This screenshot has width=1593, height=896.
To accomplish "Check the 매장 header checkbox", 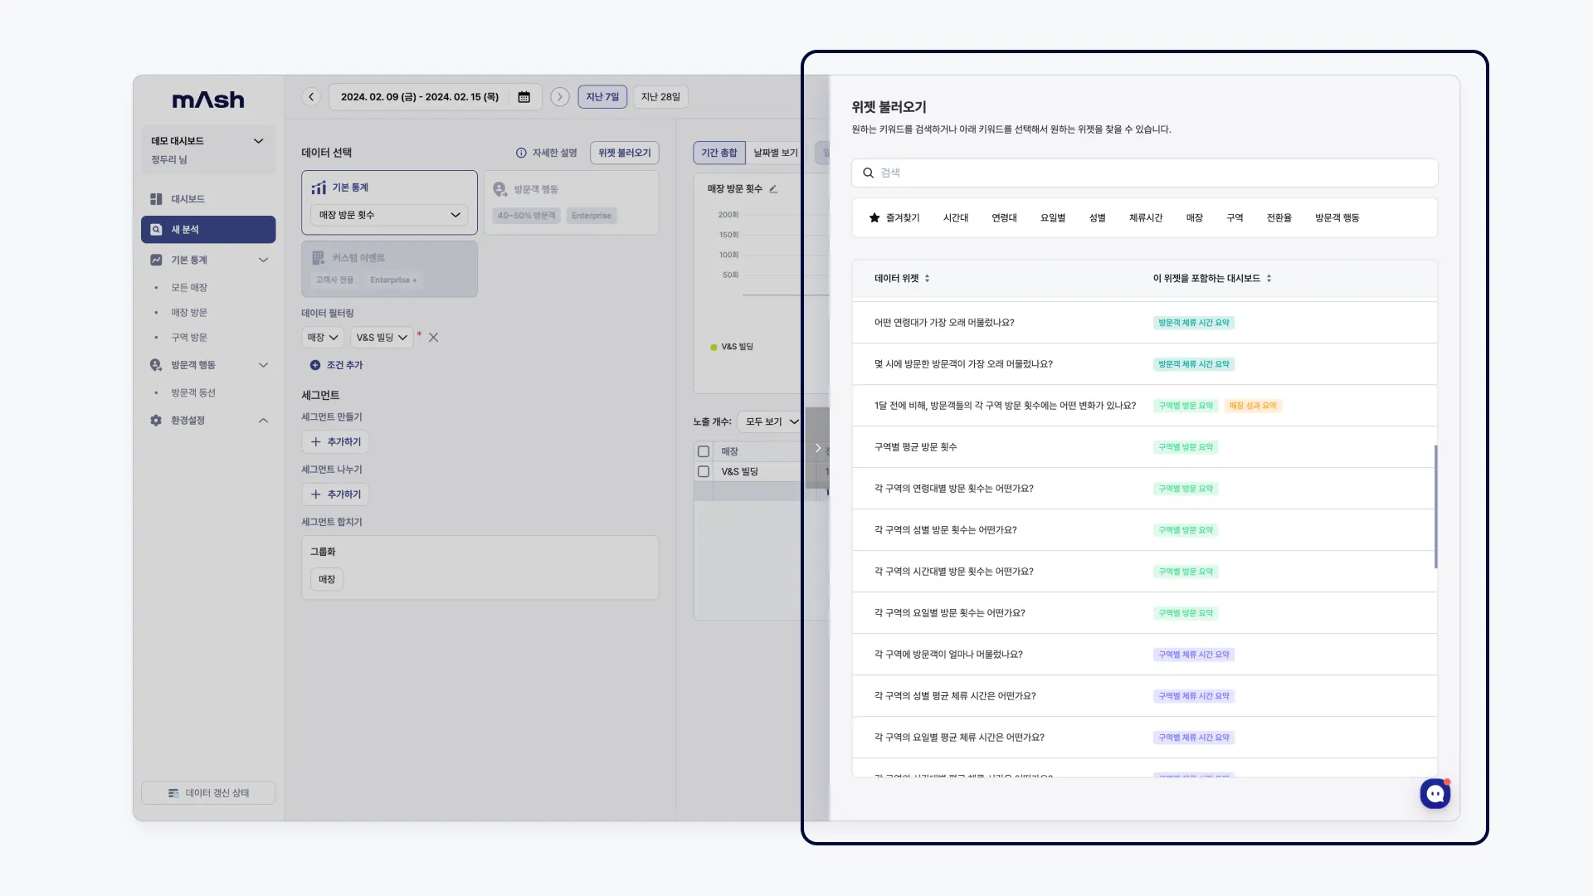I will (704, 451).
